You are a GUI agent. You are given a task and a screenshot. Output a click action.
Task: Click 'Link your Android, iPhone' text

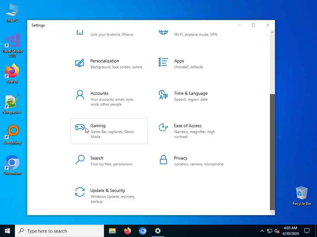click(111, 35)
